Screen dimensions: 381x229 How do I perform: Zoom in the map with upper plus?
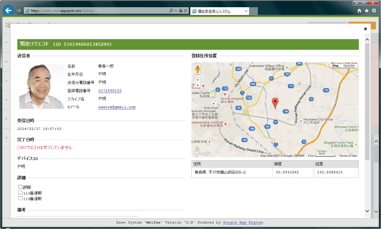[x=198, y=80]
